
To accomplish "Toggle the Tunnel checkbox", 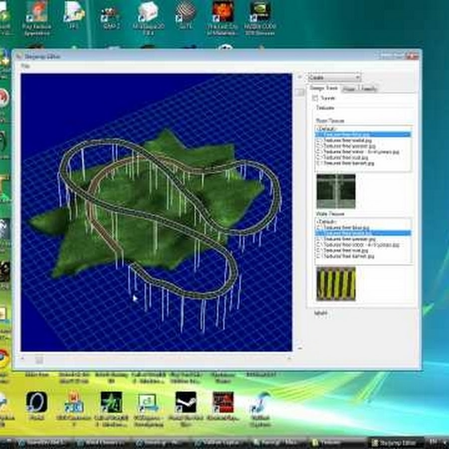I will pos(315,99).
